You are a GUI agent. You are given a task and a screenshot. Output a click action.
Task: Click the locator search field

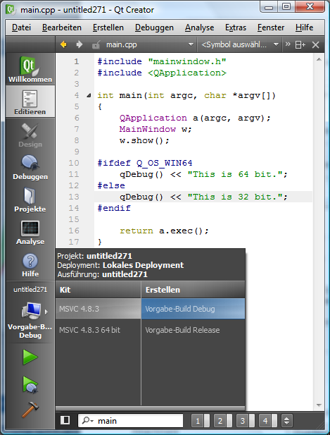[x=131, y=421]
